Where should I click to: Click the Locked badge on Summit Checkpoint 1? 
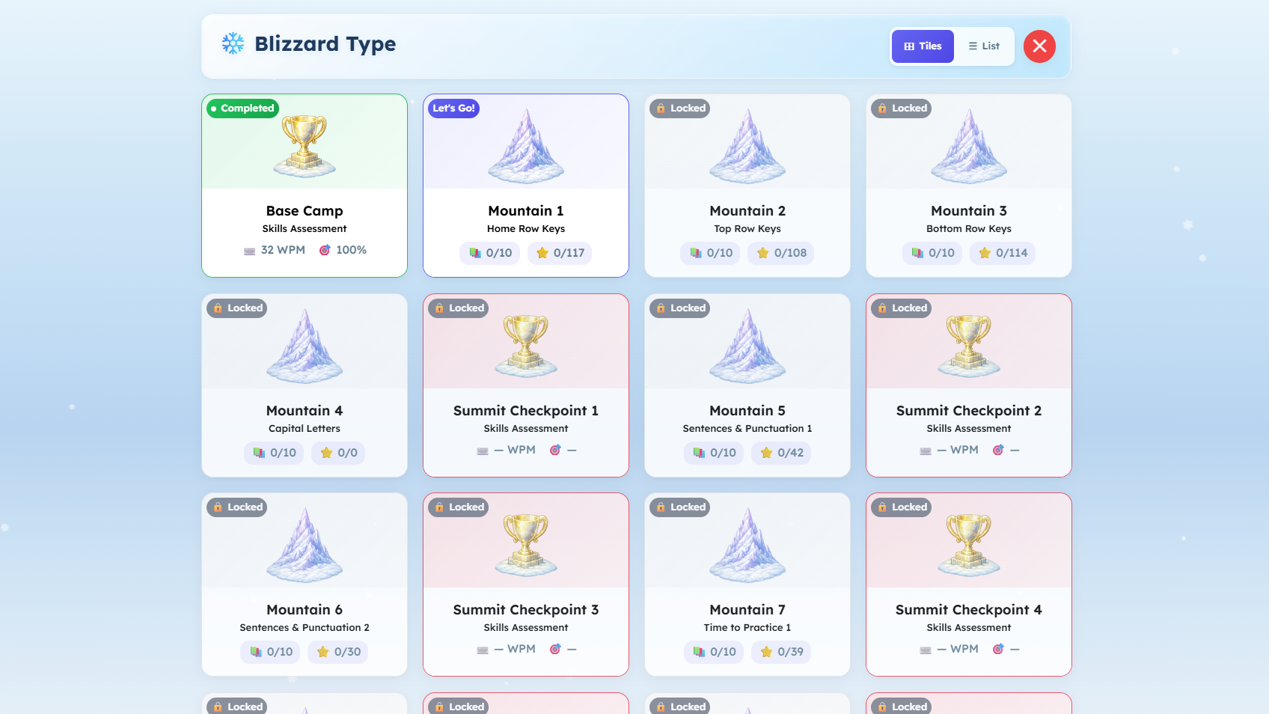tap(459, 308)
